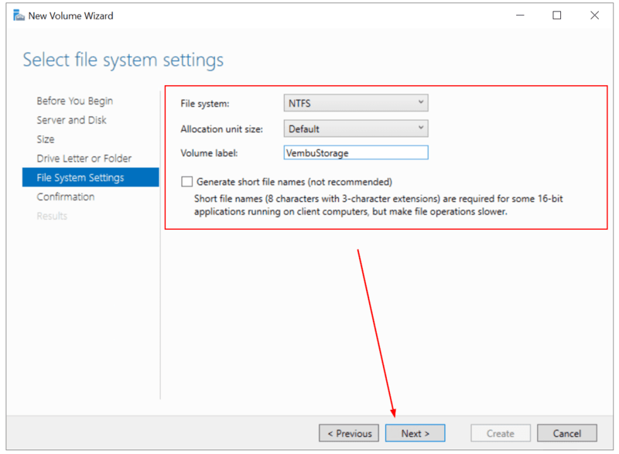Cancel the New Volume Wizard
619x454 pixels.
pyautogui.click(x=567, y=433)
